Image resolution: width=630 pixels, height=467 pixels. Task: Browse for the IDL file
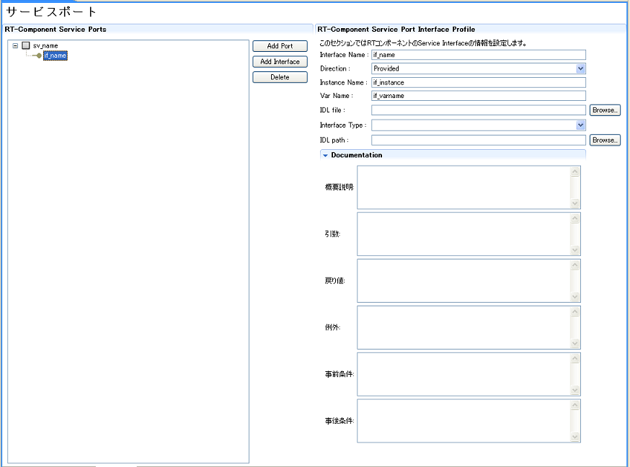point(605,110)
